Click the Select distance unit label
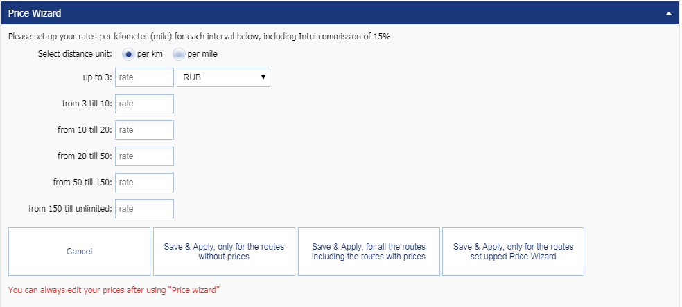 (x=75, y=54)
